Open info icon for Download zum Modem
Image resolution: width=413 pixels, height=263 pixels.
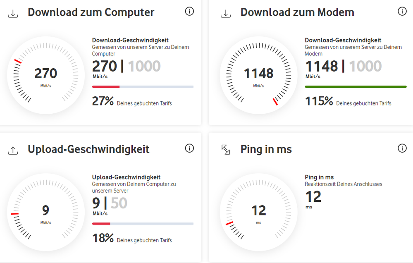click(x=402, y=12)
